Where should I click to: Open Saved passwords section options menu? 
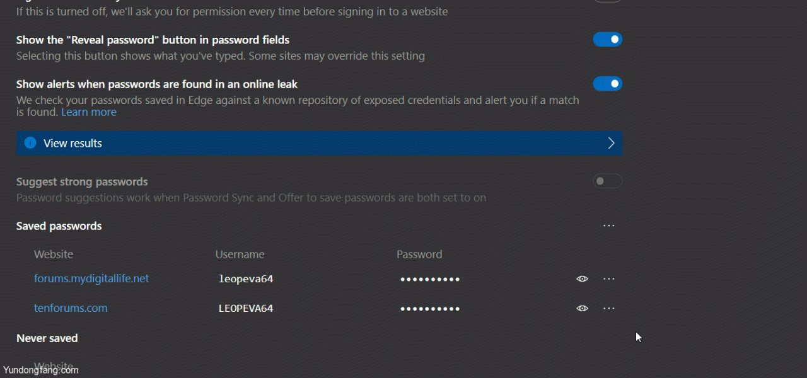[x=608, y=226]
